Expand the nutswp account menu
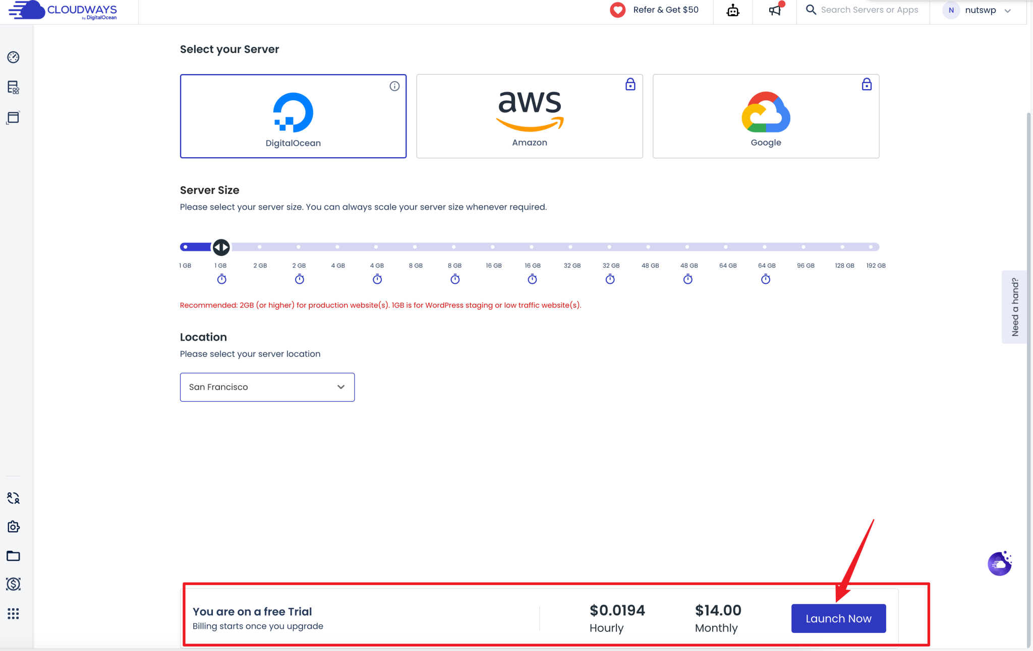The width and height of the screenshot is (1033, 651). pos(979,10)
